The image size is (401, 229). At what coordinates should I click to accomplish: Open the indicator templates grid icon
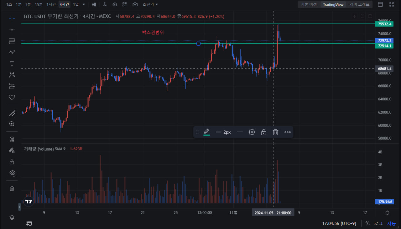125,4
